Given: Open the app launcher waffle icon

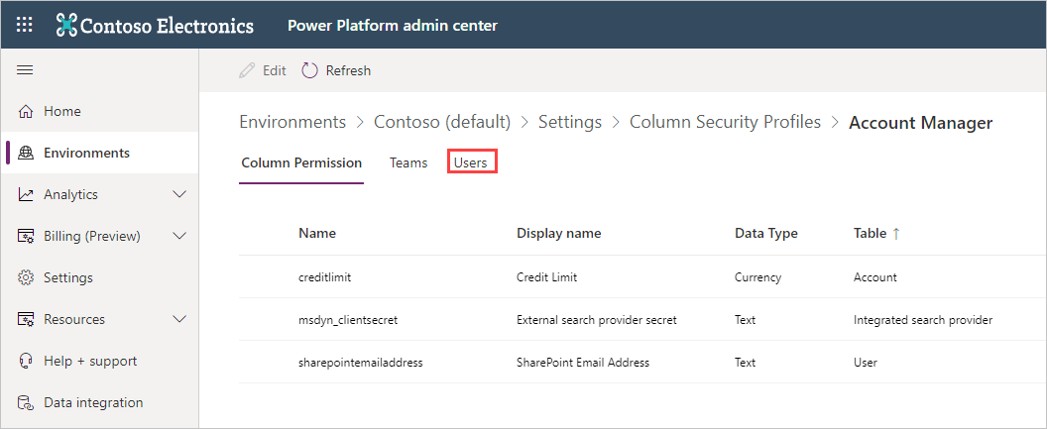Looking at the screenshot, I should click(x=25, y=25).
